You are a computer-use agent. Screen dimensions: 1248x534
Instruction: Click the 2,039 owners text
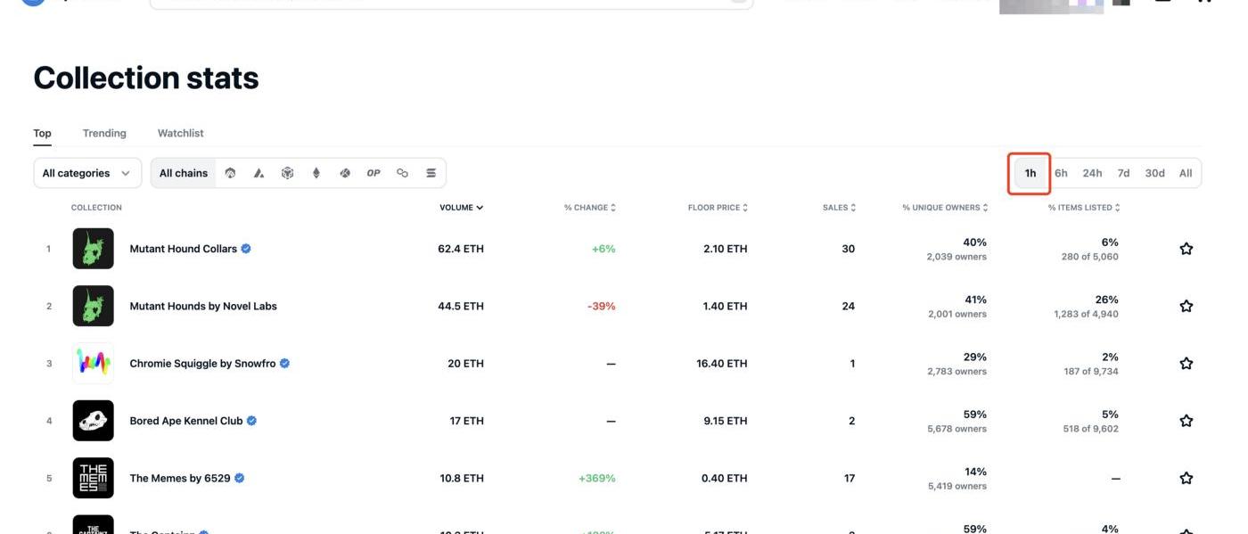click(x=957, y=257)
